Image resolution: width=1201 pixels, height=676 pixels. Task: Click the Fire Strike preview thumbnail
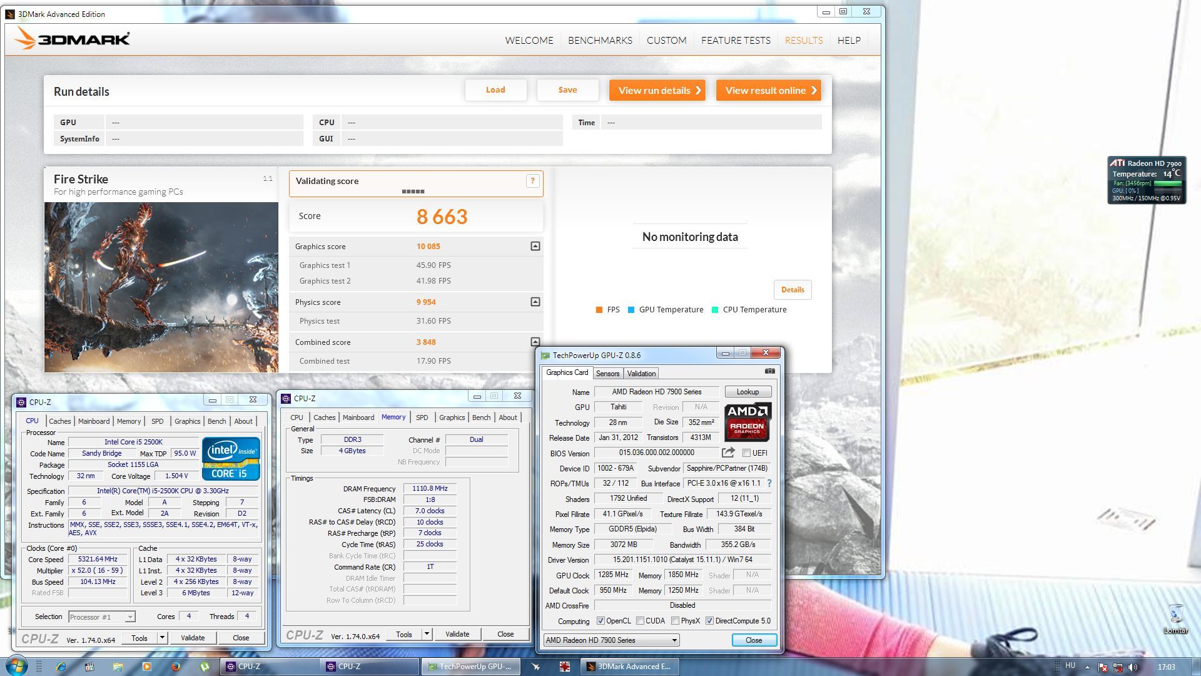click(x=161, y=287)
